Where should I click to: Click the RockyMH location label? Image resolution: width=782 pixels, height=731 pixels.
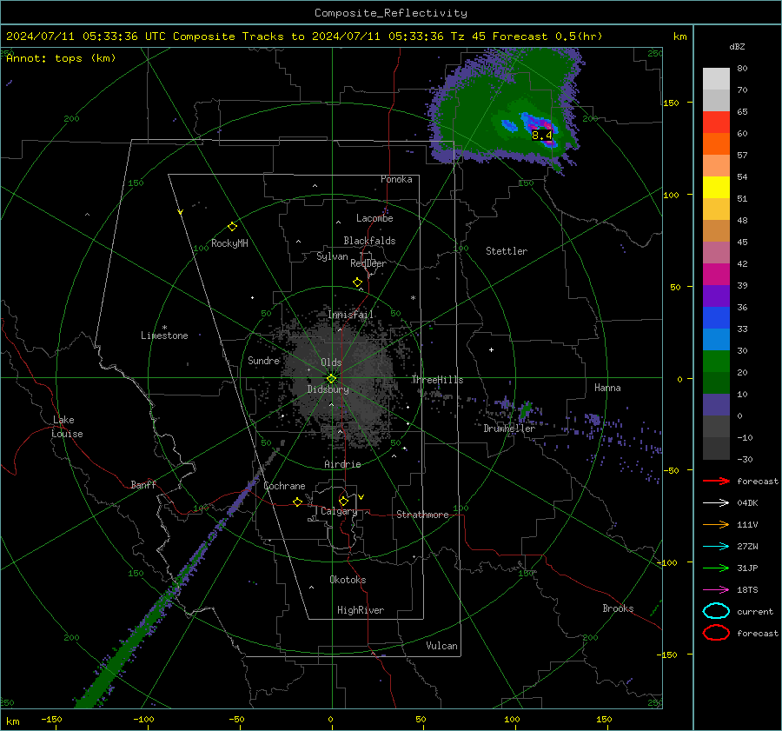pos(229,243)
